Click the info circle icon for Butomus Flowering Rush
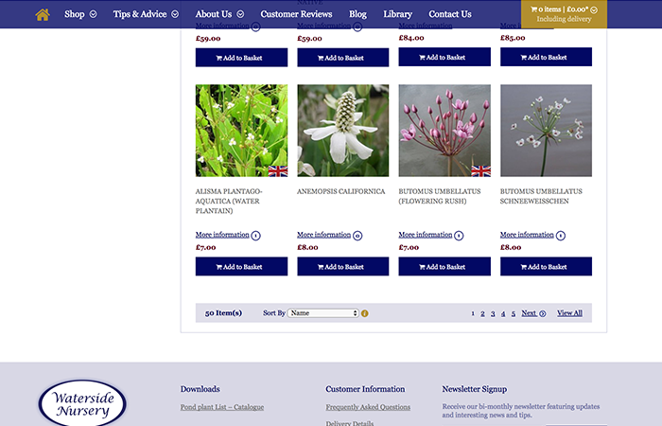662x426 pixels. (459, 236)
